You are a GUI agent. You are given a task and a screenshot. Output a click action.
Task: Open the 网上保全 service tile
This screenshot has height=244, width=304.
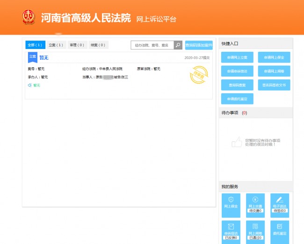click(x=231, y=205)
